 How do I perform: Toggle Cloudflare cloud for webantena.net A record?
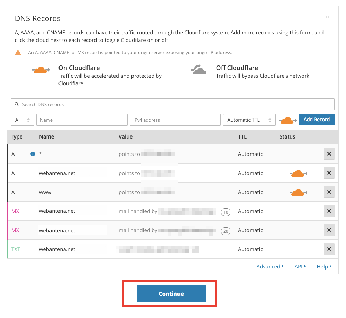click(x=298, y=174)
